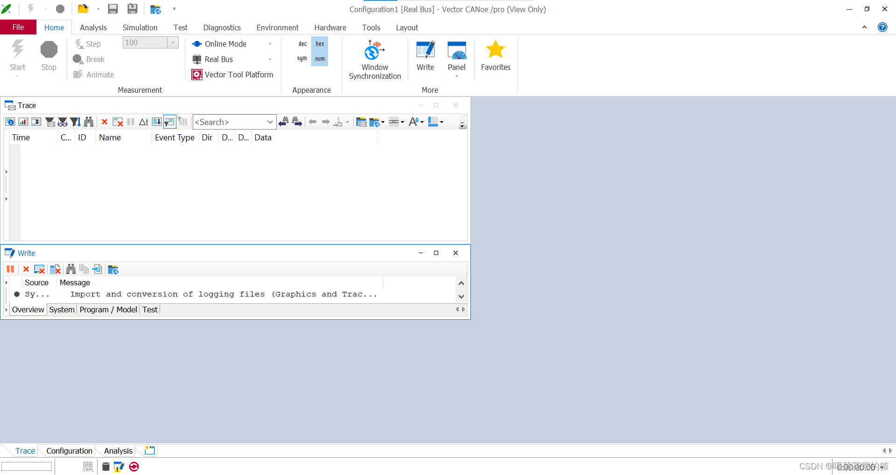Click the binoculars find icon in Trace toolbar
The width and height of the screenshot is (896, 475).
click(89, 122)
